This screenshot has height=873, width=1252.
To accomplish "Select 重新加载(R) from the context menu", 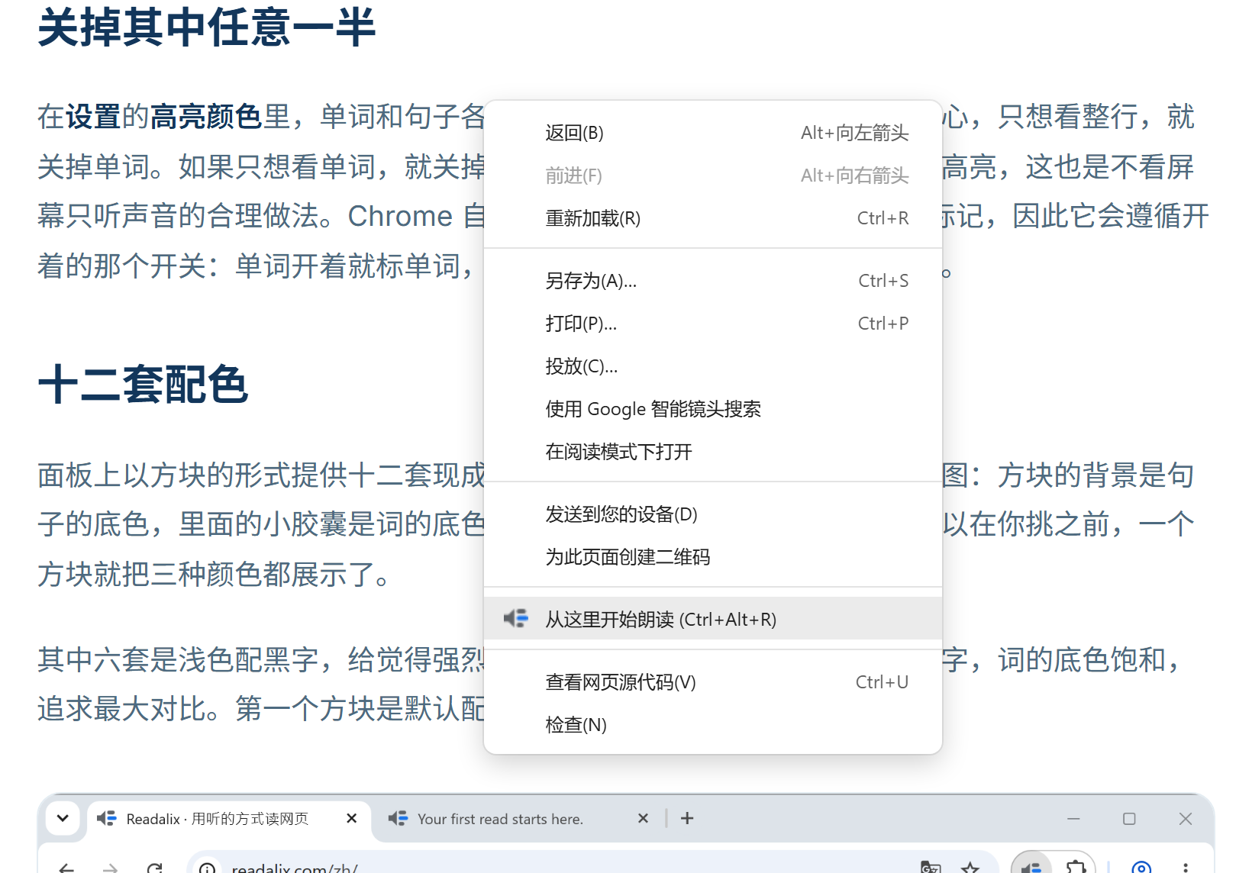I will pos(713,218).
